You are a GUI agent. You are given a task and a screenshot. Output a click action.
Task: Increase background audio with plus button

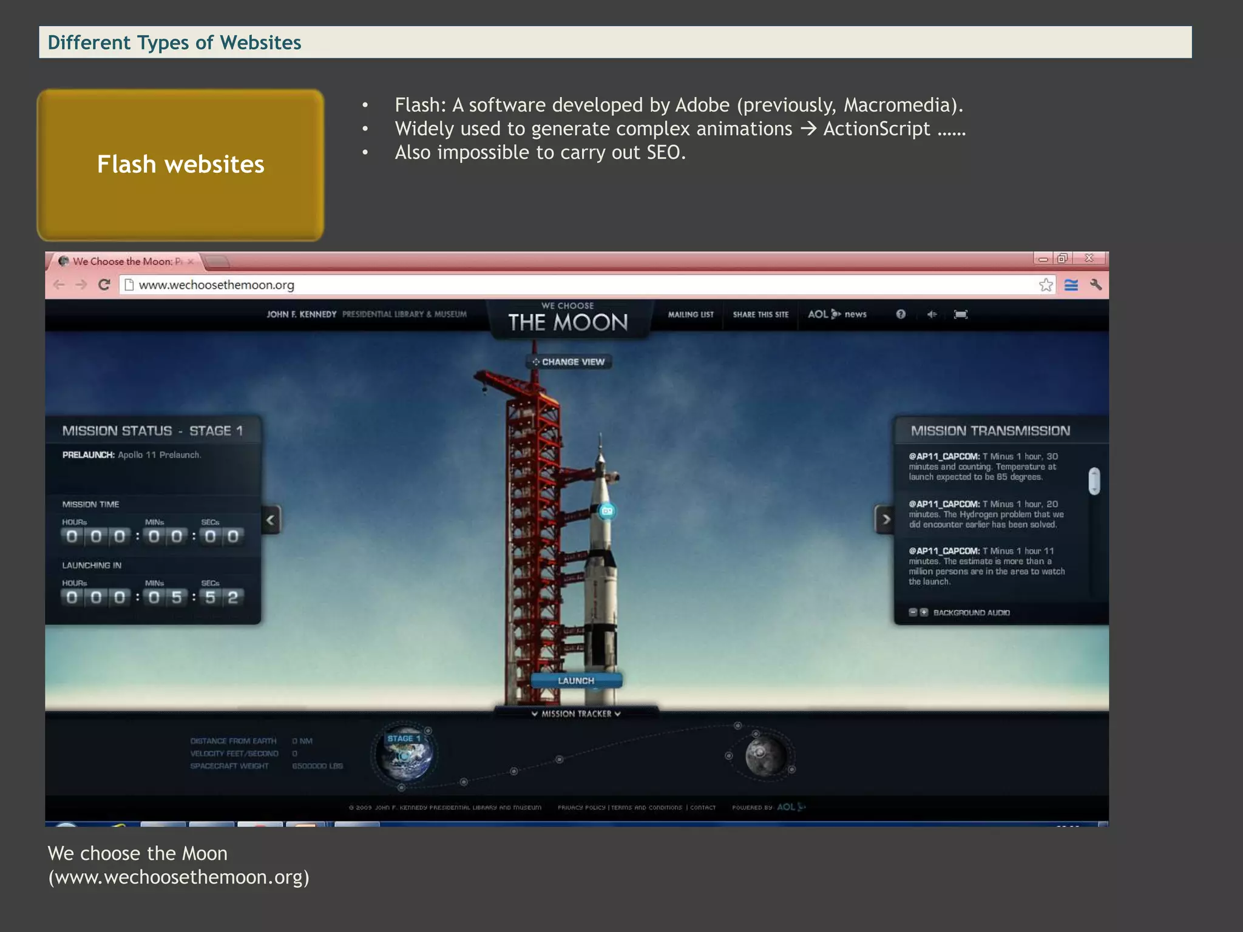pyautogui.click(x=924, y=612)
